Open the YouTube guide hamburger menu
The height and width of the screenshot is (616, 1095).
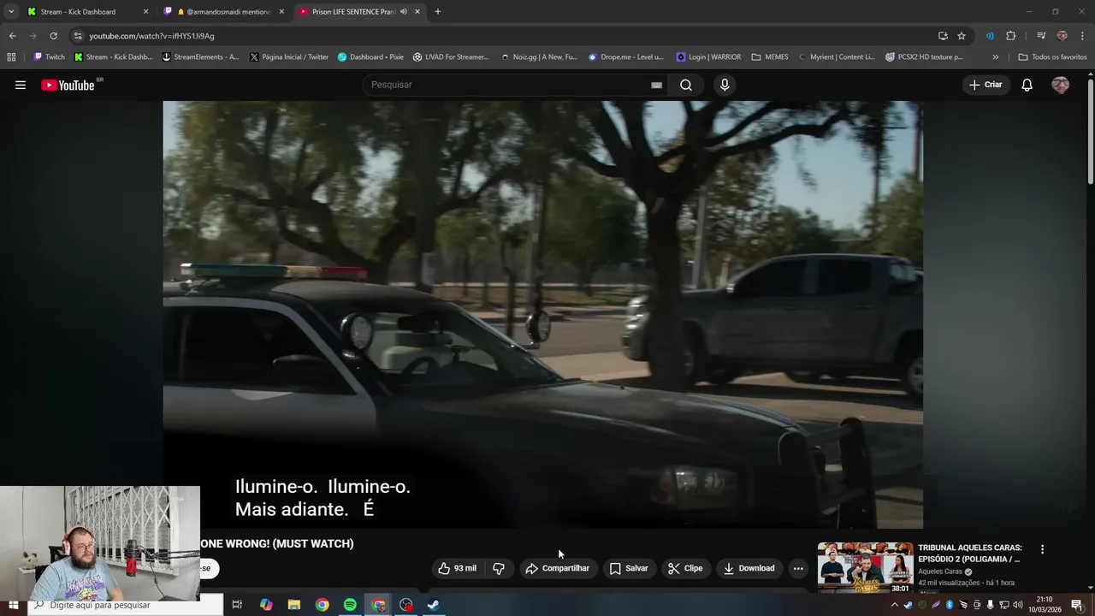tap(21, 85)
